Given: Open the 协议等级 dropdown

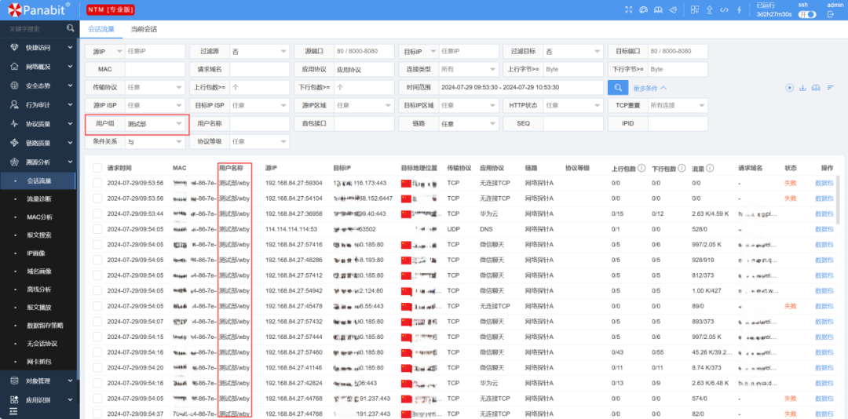Looking at the screenshot, I should coord(260,142).
